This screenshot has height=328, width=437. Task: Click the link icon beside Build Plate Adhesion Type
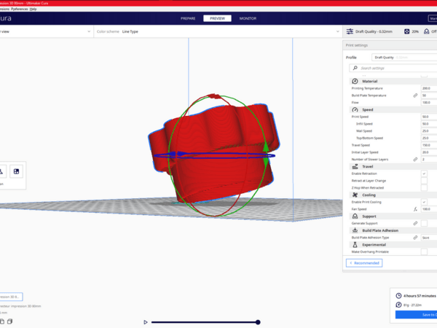coord(415,238)
